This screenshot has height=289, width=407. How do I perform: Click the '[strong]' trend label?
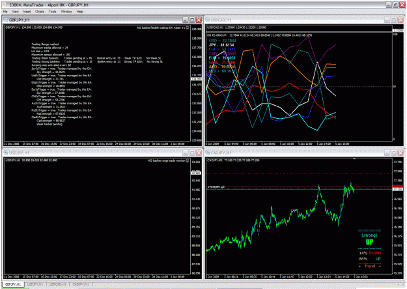point(369,236)
